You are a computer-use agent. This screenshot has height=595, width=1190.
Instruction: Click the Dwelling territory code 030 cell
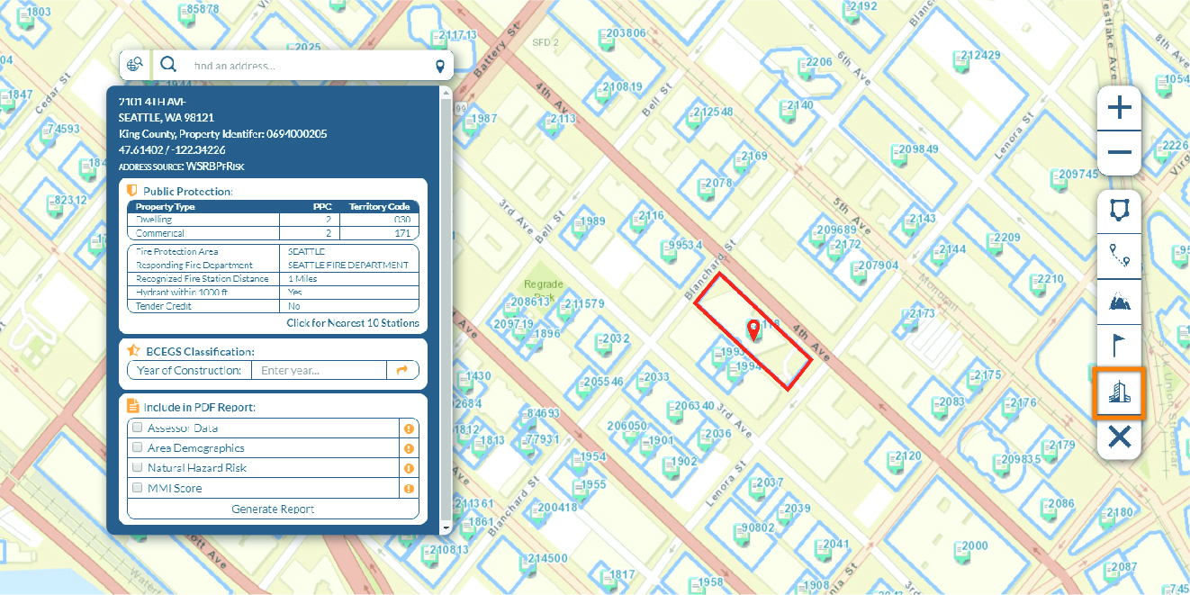click(x=379, y=220)
